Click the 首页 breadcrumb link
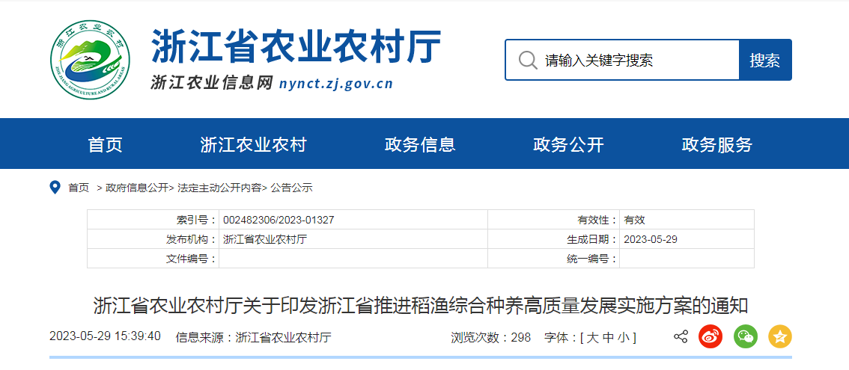The width and height of the screenshot is (849, 370). (x=79, y=188)
